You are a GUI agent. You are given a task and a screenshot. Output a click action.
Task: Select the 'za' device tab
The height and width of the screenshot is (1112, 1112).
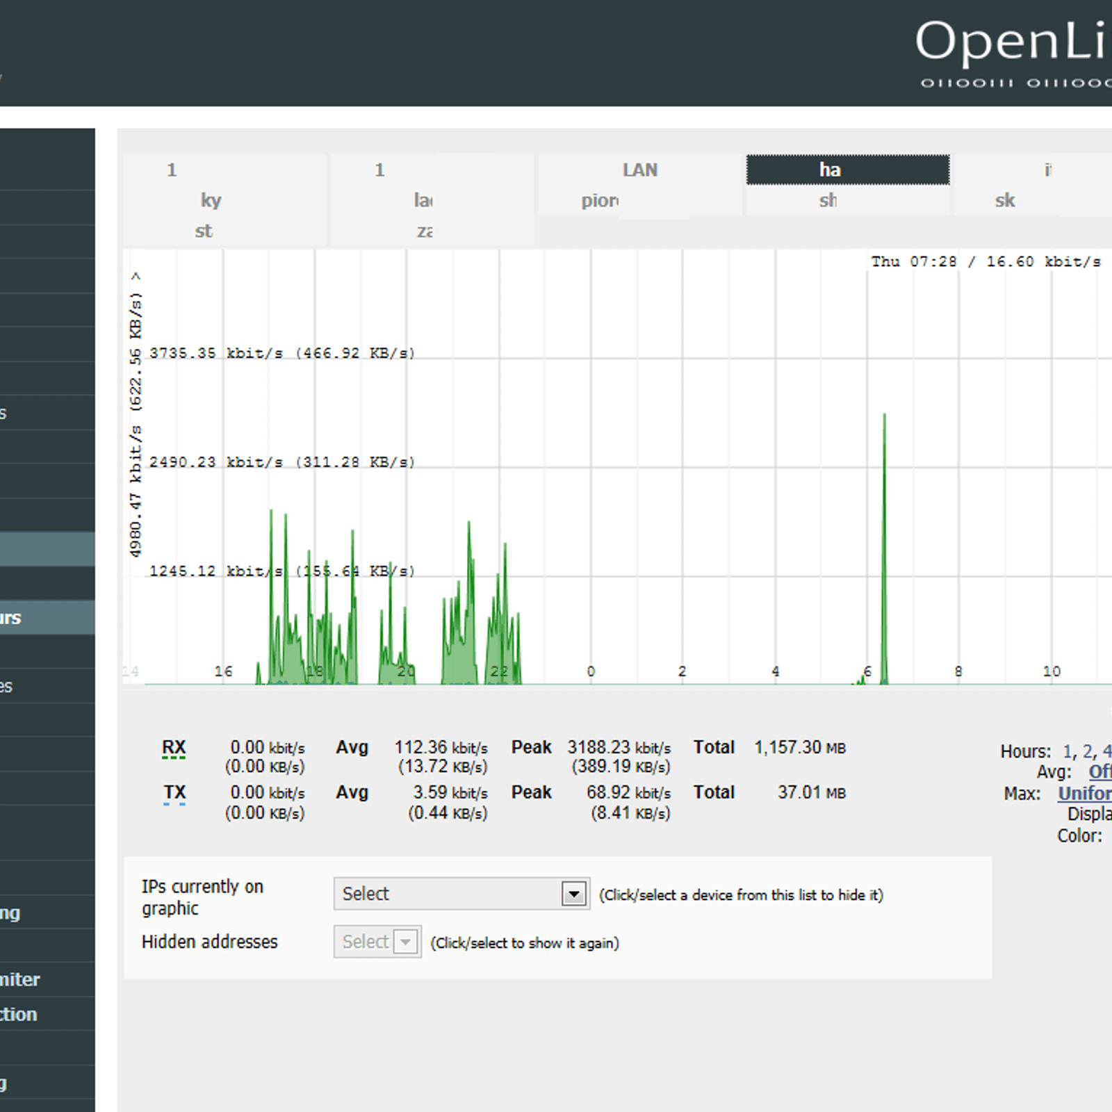pos(432,231)
